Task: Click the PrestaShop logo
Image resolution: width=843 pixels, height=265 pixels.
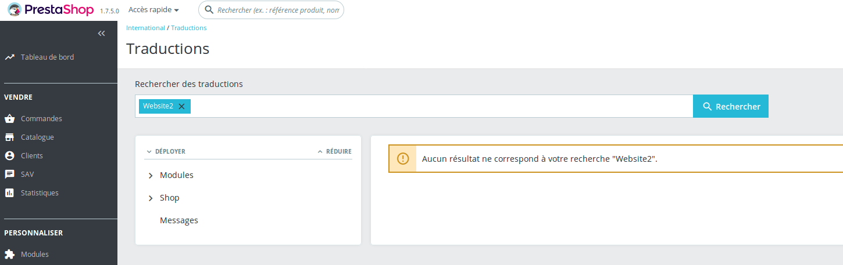Action: [x=51, y=10]
